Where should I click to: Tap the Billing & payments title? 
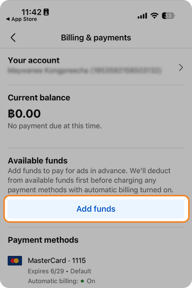point(96,37)
